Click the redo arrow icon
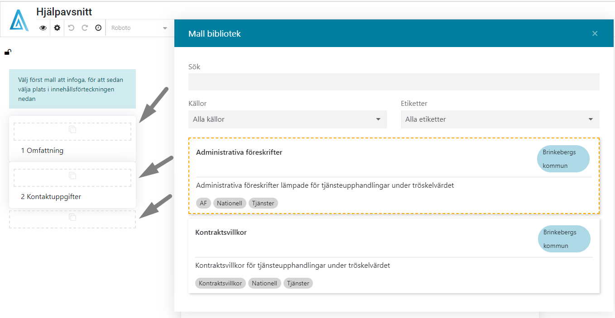The height and width of the screenshot is (318, 615). pyautogui.click(x=85, y=28)
